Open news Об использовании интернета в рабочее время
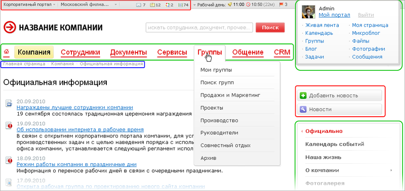Image resolution: width=405 pixels, height=191 pixels. 80,129
